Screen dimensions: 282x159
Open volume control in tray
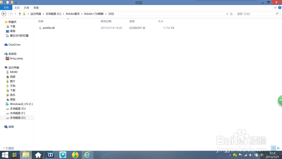(x=251, y=155)
